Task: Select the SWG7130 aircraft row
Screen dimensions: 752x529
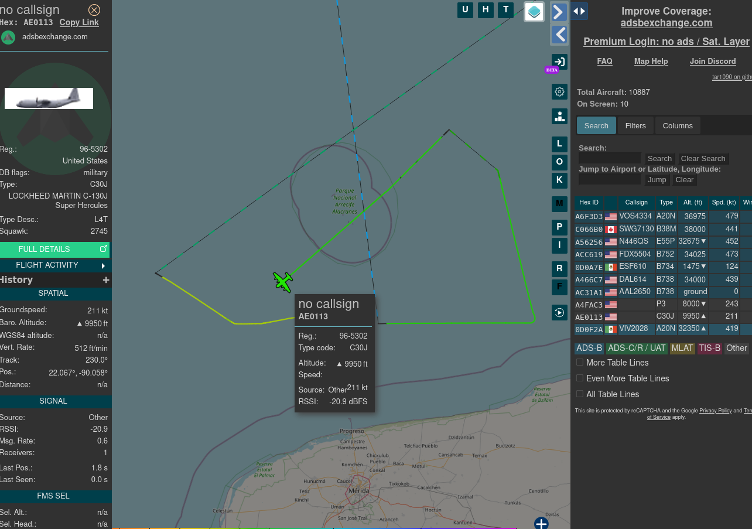Action: pyautogui.click(x=663, y=229)
